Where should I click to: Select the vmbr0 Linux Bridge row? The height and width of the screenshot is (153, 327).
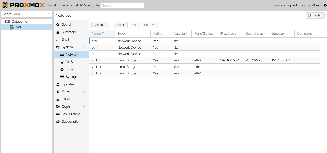point(129,60)
